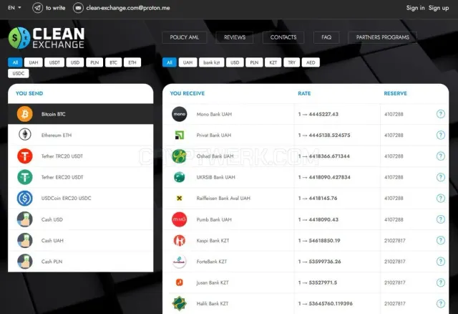Open help icon for Kaspi Bank KZT
The width and height of the screenshot is (458, 314).
[441, 240]
